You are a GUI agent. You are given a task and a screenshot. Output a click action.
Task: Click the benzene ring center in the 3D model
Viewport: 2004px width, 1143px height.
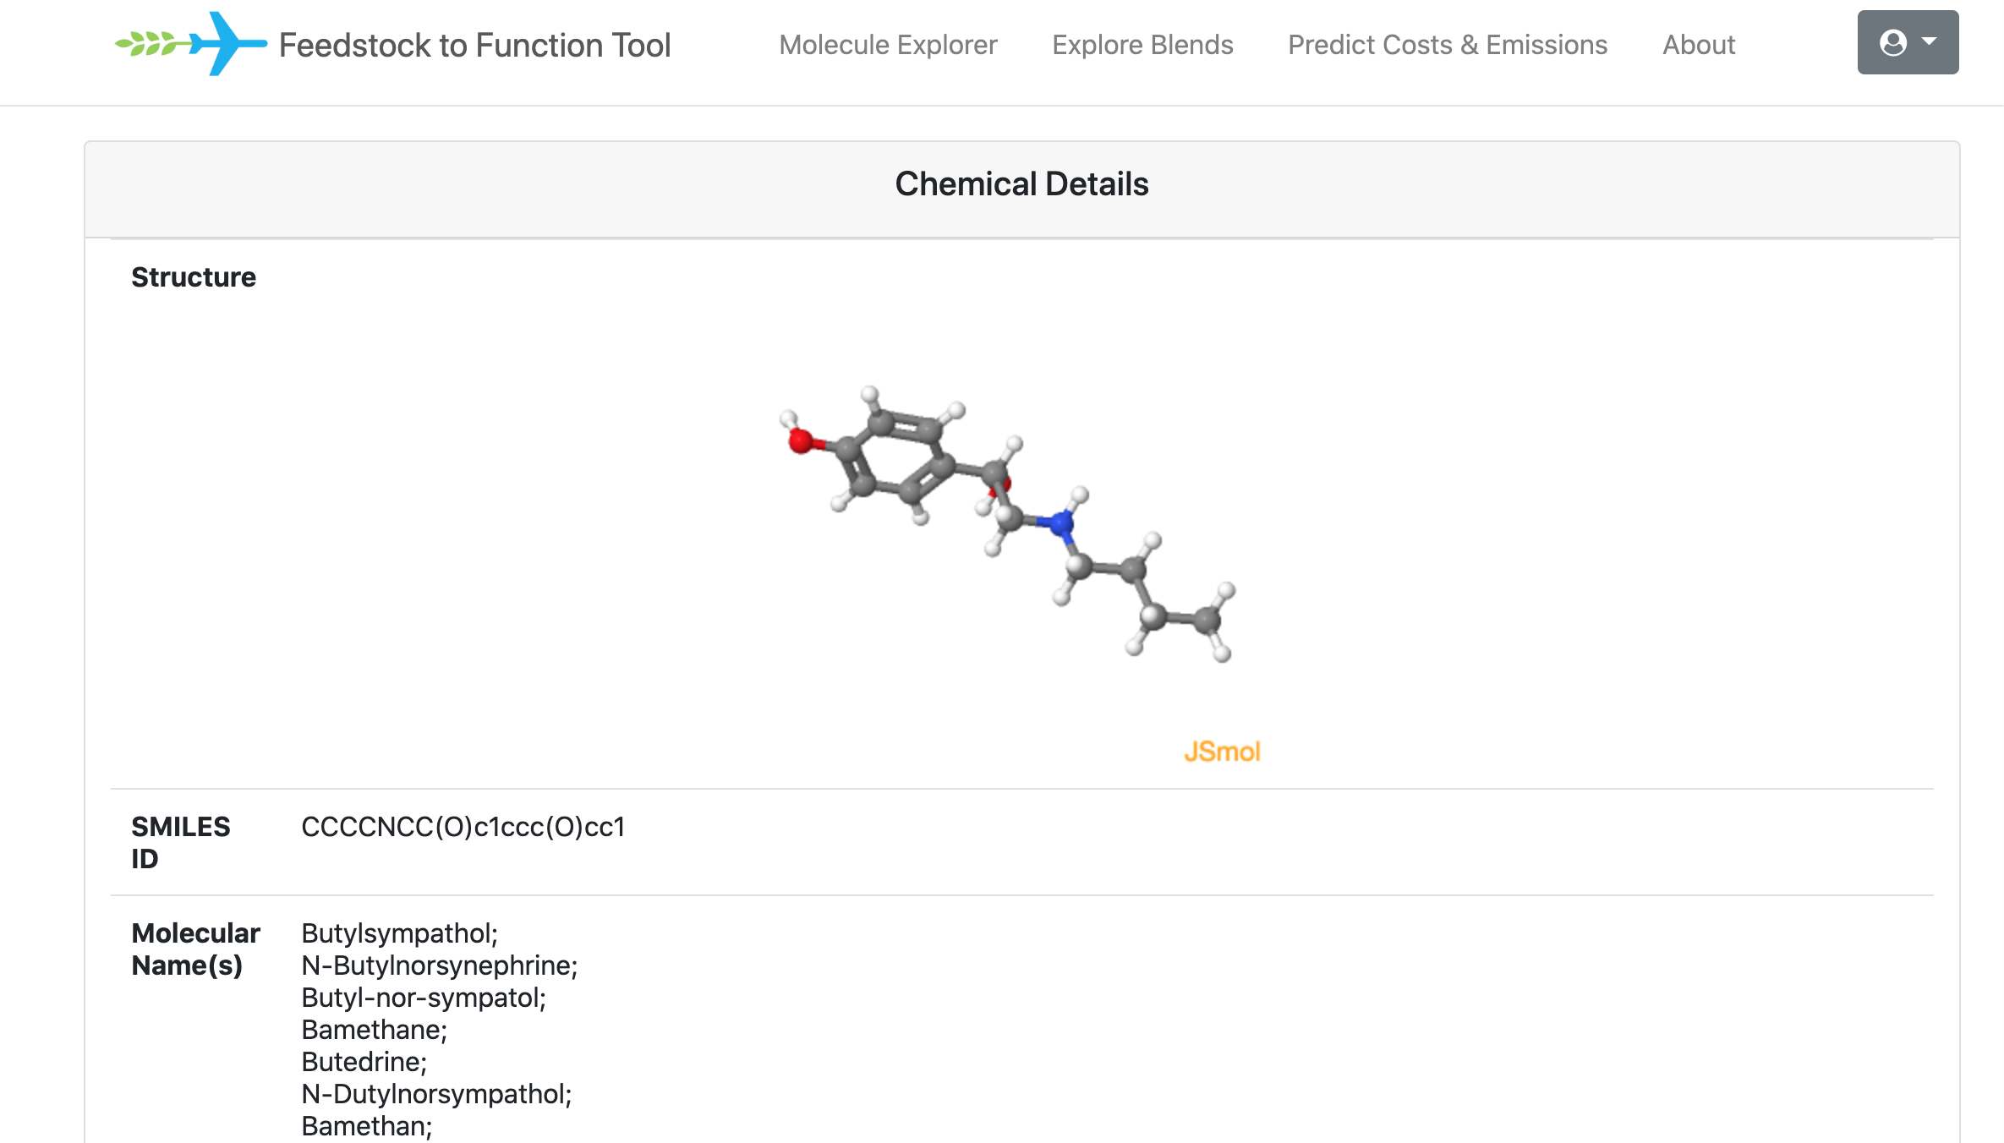895,457
